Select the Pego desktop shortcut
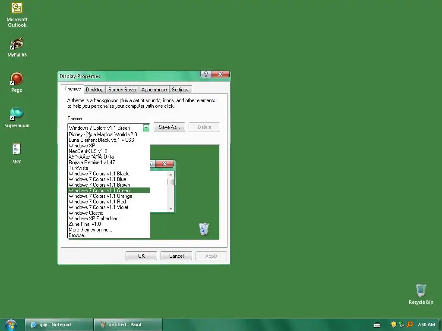 (x=17, y=82)
